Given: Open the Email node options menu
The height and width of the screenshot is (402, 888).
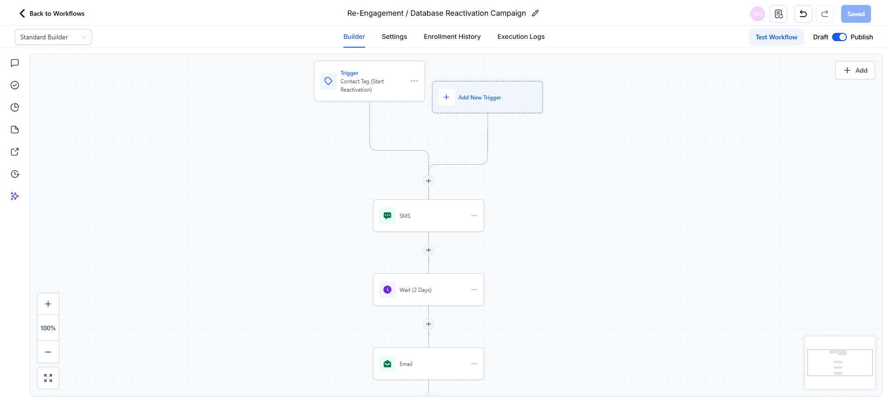Looking at the screenshot, I should [475, 364].
